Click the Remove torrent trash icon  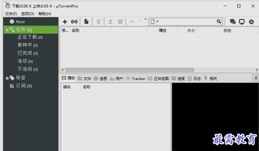tap(99, 22)
